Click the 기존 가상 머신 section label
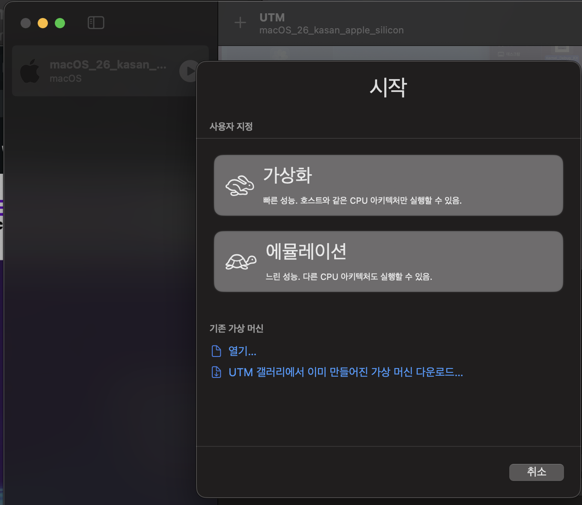The width and height of the screenshot is (582, 505). [x=236, y=329]
